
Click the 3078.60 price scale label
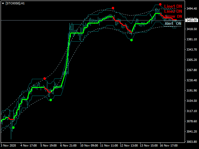coord(192,121)
